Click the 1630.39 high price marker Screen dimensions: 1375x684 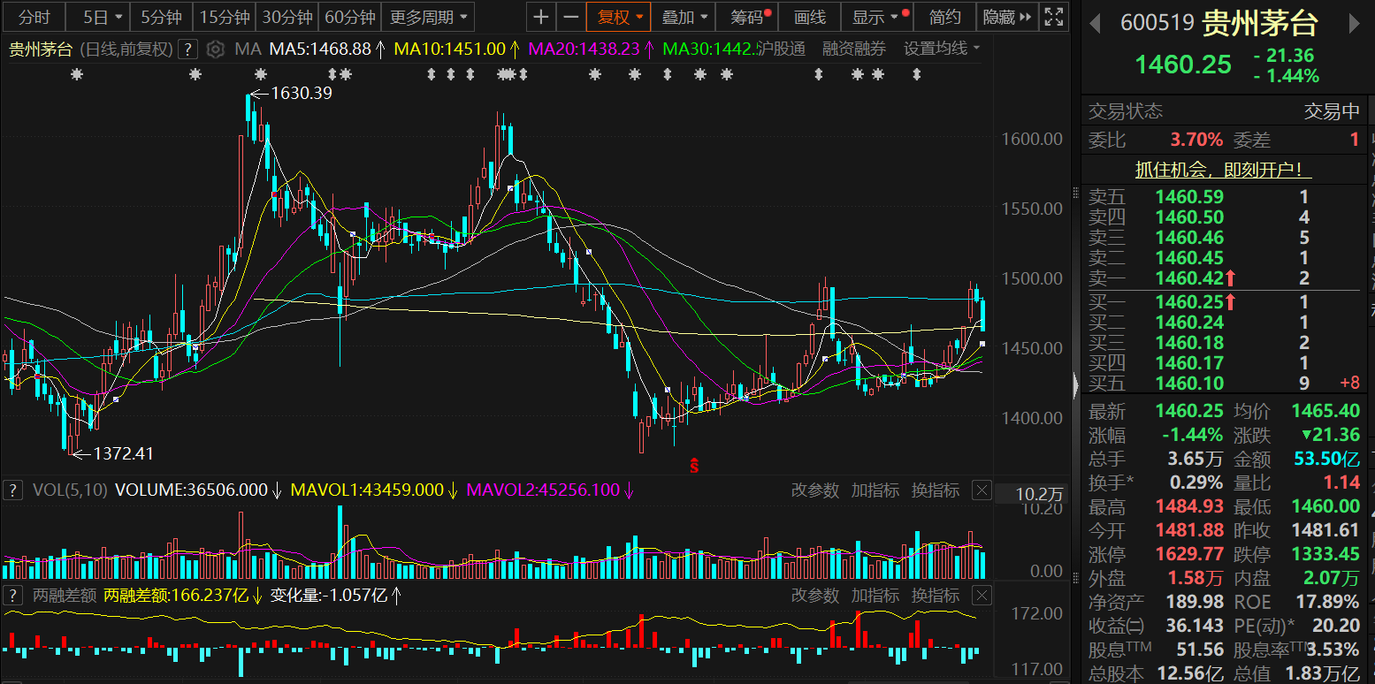[x=301, y=92]
